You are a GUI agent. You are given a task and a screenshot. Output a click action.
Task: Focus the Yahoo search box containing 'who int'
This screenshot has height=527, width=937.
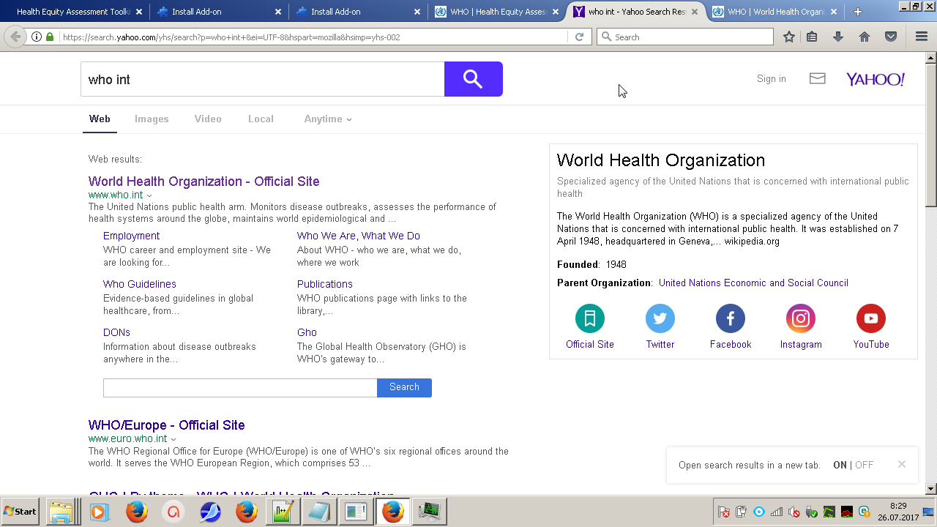(x=263, y=79)
